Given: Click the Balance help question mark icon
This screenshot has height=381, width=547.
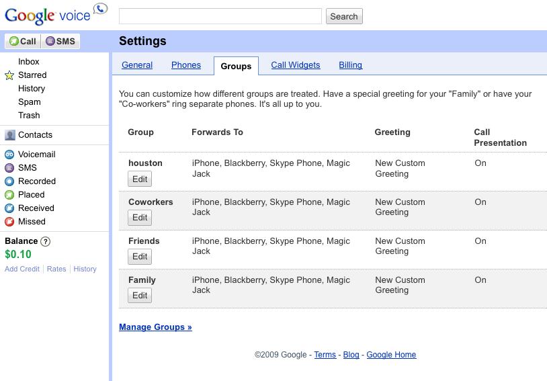Looking at the screenshot, I should [x=46, y=242].
